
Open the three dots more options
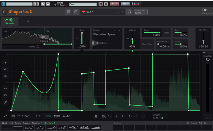(x=143, y=116)
